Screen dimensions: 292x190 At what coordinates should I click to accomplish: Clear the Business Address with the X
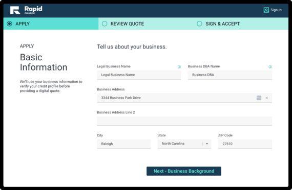267,98
